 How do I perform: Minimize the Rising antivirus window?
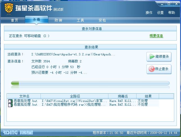[162, 4]
